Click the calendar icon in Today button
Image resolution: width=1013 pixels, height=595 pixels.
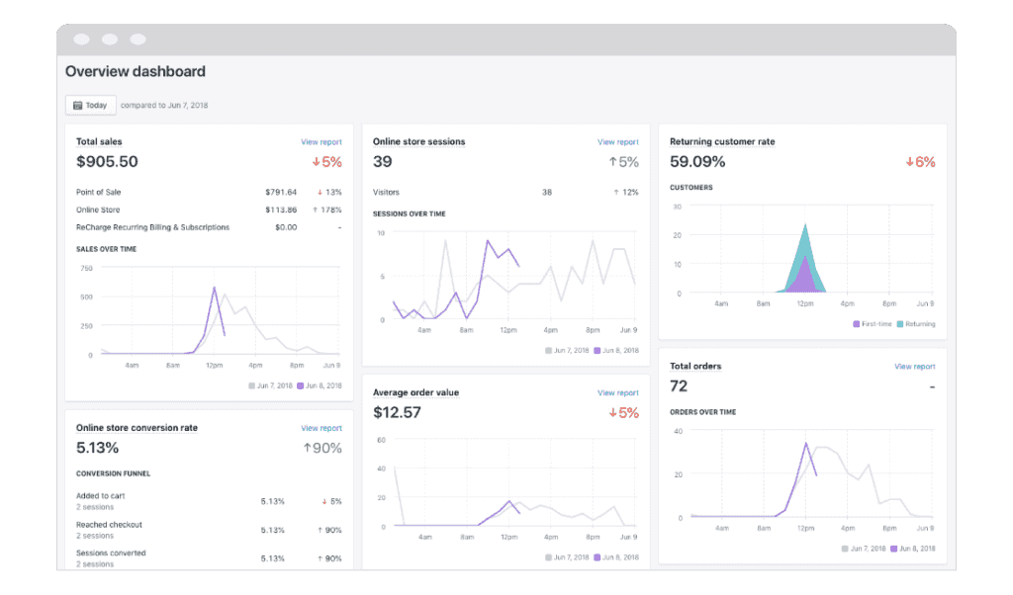tap(77, 105)
